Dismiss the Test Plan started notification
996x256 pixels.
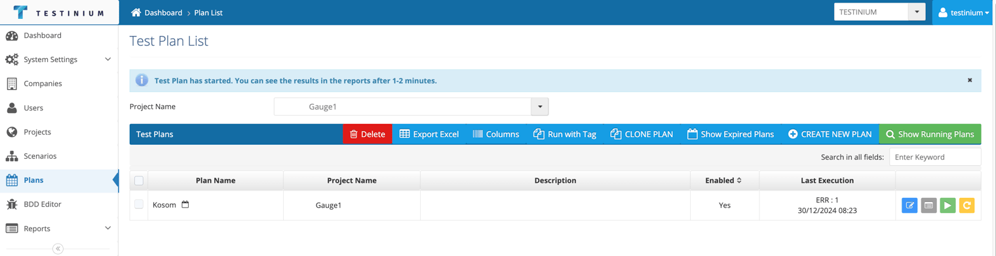970,80
